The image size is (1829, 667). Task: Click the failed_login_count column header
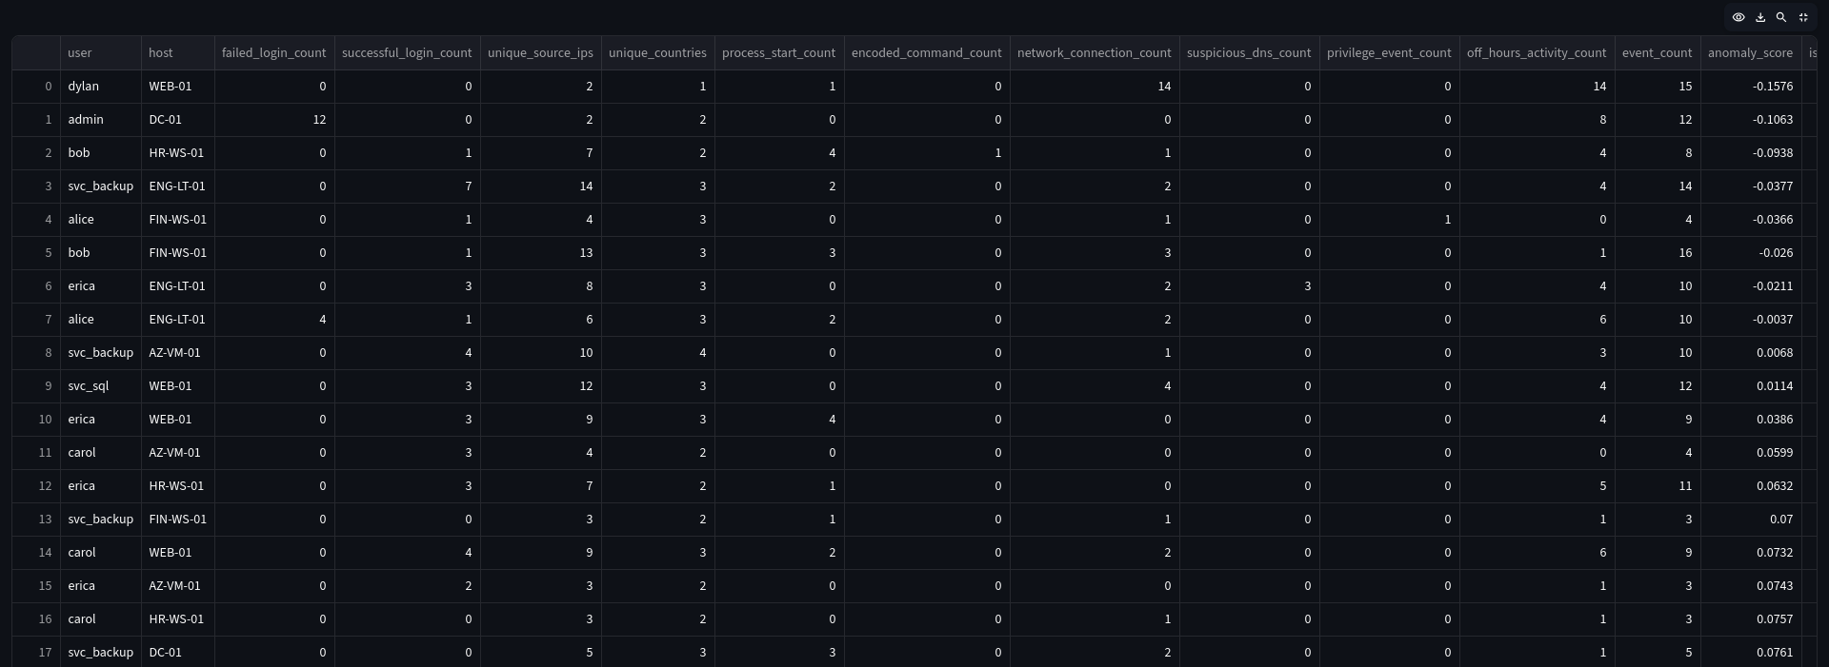click(x=274, y=53)
